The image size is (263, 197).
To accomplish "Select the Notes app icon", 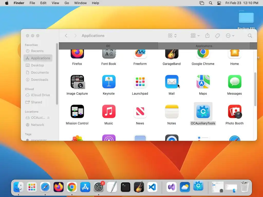I will [x=172, y=111].
